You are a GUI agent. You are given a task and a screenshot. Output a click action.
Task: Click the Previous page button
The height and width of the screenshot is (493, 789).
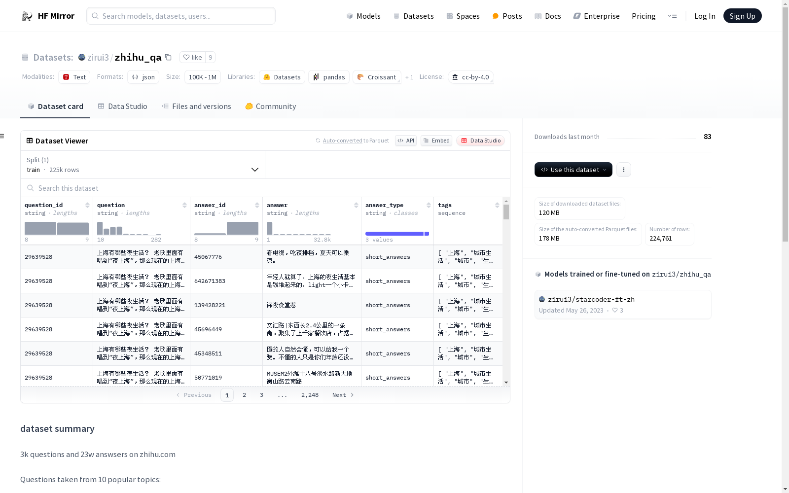point(194,395)
